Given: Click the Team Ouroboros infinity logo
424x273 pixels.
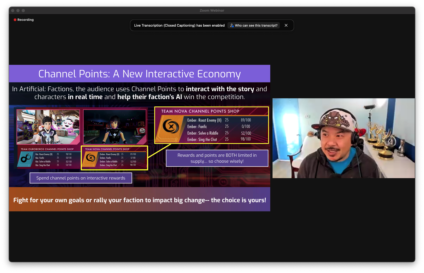Looking at the screenshot, I should click(26, 158).
